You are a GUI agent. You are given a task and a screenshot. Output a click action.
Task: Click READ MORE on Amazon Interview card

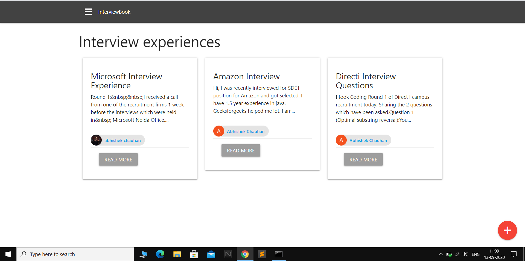pos(241,150)
